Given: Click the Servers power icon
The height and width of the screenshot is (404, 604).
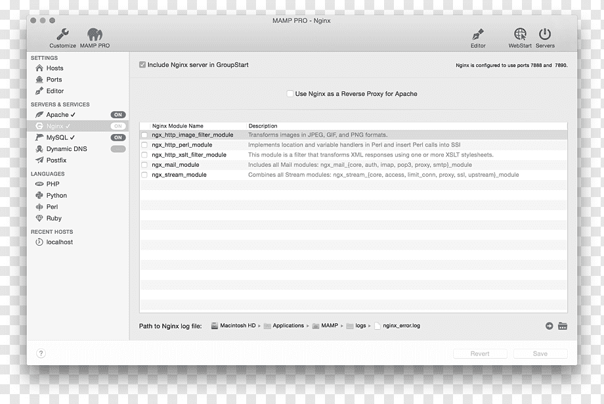Looking at the screenshot, I should (545, 34).
